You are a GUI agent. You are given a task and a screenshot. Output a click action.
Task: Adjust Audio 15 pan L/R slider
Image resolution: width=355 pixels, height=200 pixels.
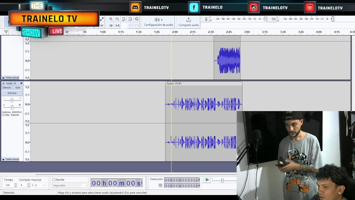12,107
